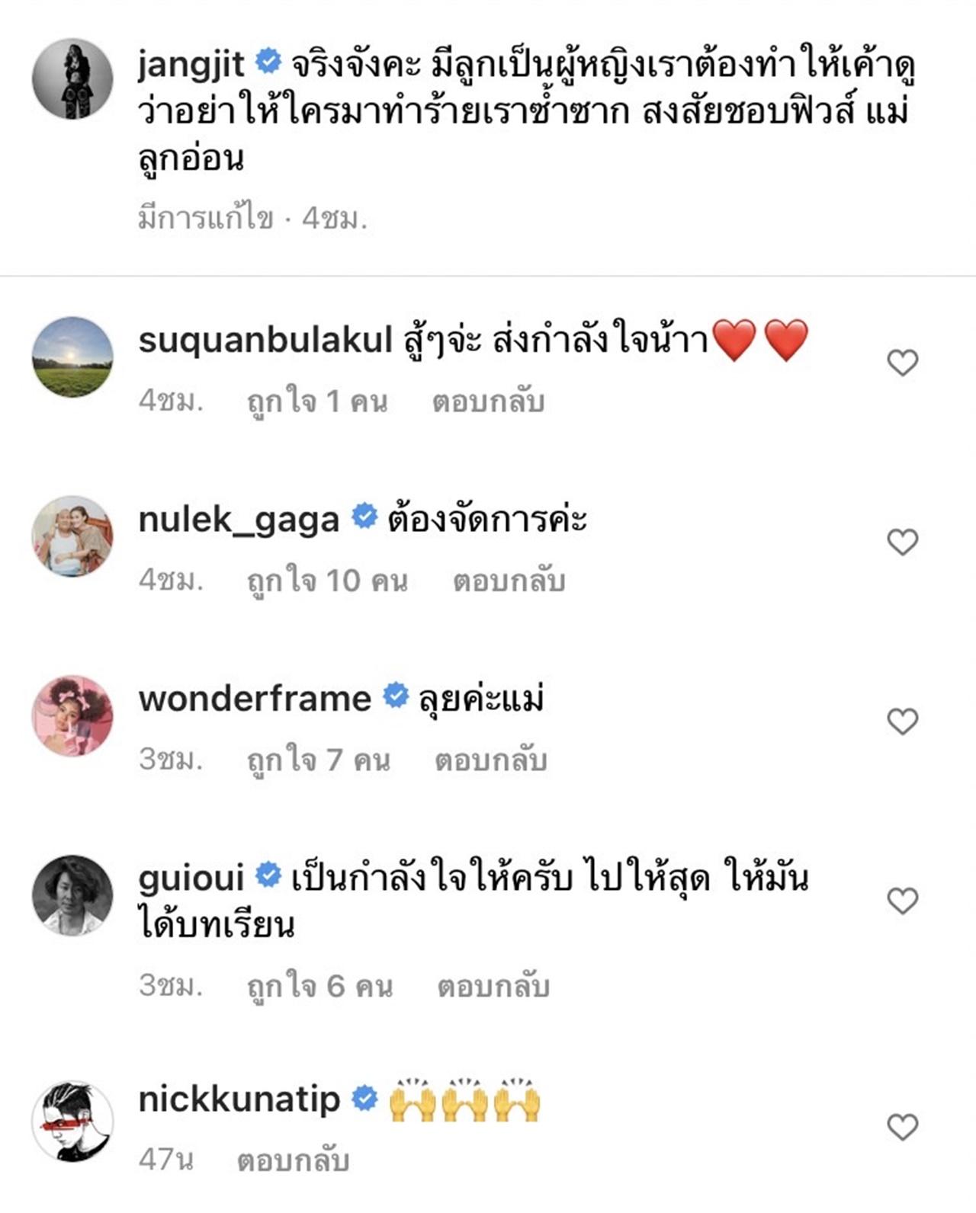Heart the guioui comment
This screenshot has width=976, height=1213.
[902, 901]
